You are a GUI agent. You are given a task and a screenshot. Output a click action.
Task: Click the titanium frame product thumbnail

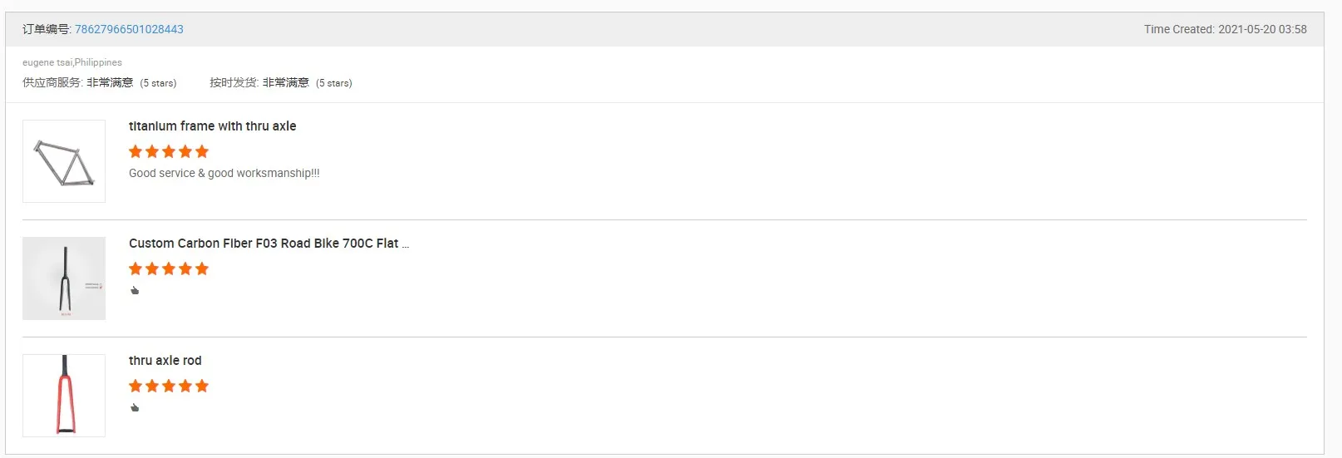coord(64,161)
